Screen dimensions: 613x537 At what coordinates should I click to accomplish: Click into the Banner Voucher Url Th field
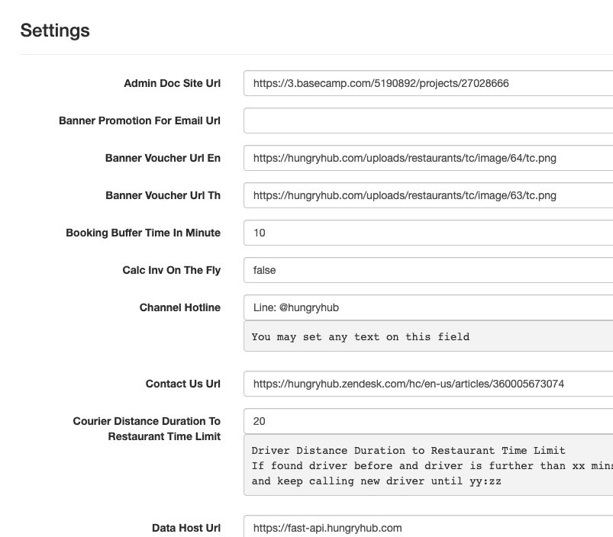(x=427, y=195)
